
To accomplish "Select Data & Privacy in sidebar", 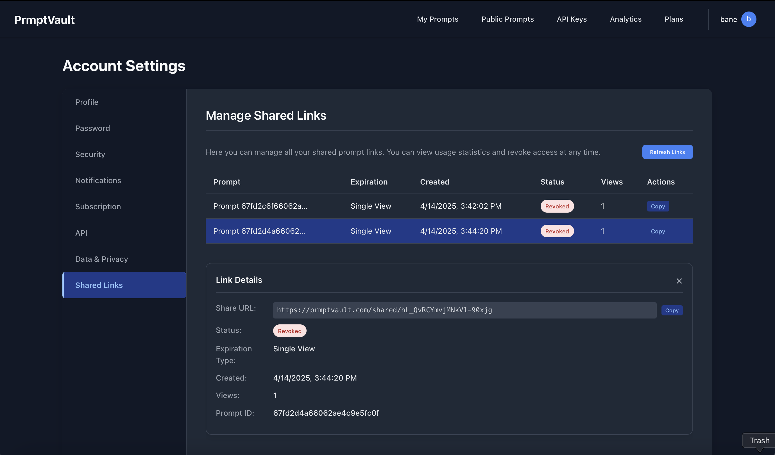I will (101, 259).
